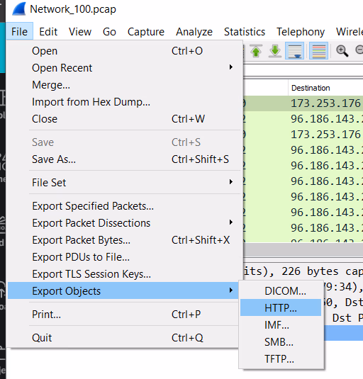The image size is (363, 379).
Task: Toggle packet list colorize icon
Action: [318, 51]
